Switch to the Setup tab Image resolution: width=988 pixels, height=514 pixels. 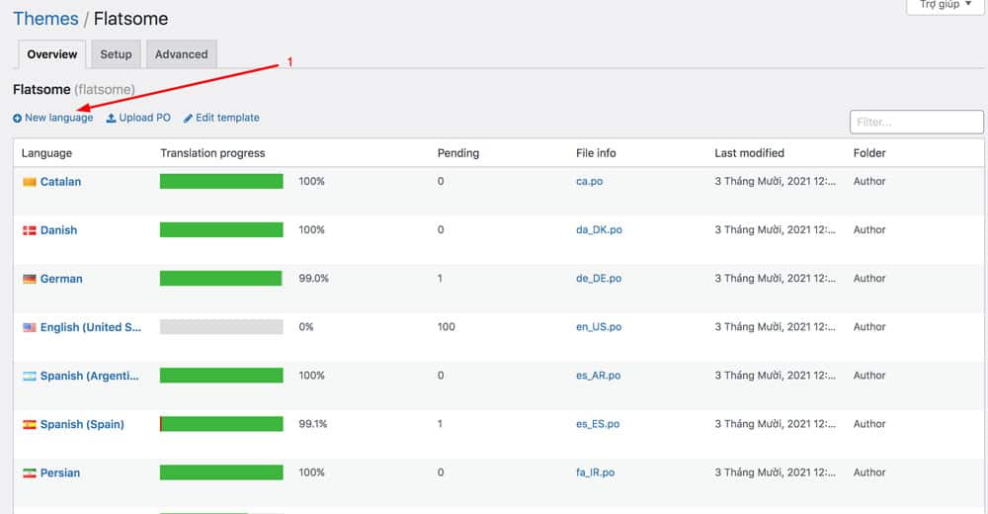pos(116,54)
